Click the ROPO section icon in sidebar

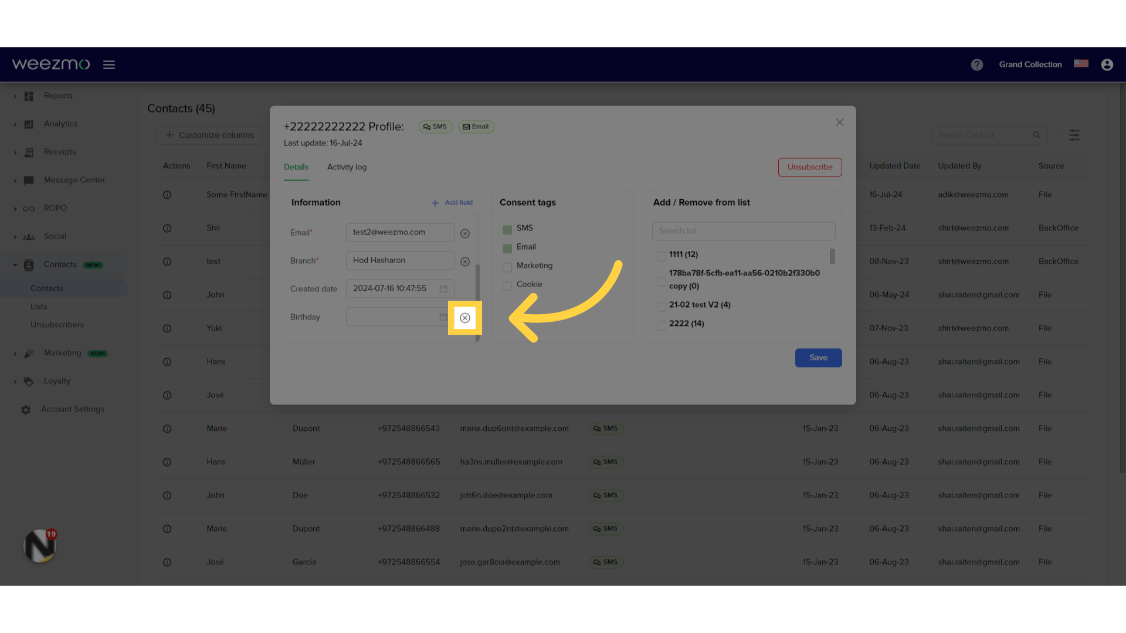(29, 208)
